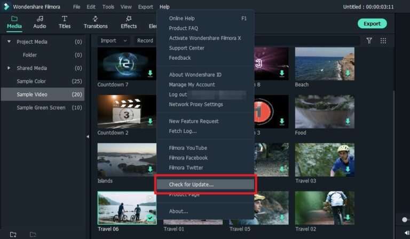Select the Travel 06 video thumbnail

(x=127, y=208)
